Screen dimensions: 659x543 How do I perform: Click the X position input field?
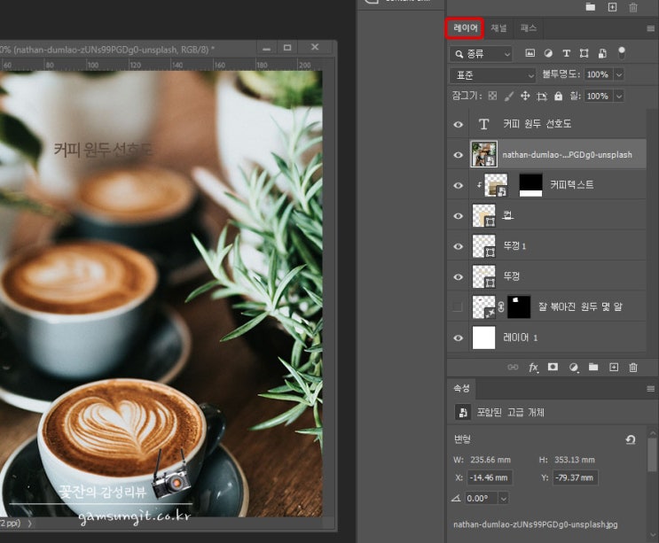pyautogui.click(x=490, y=478)
